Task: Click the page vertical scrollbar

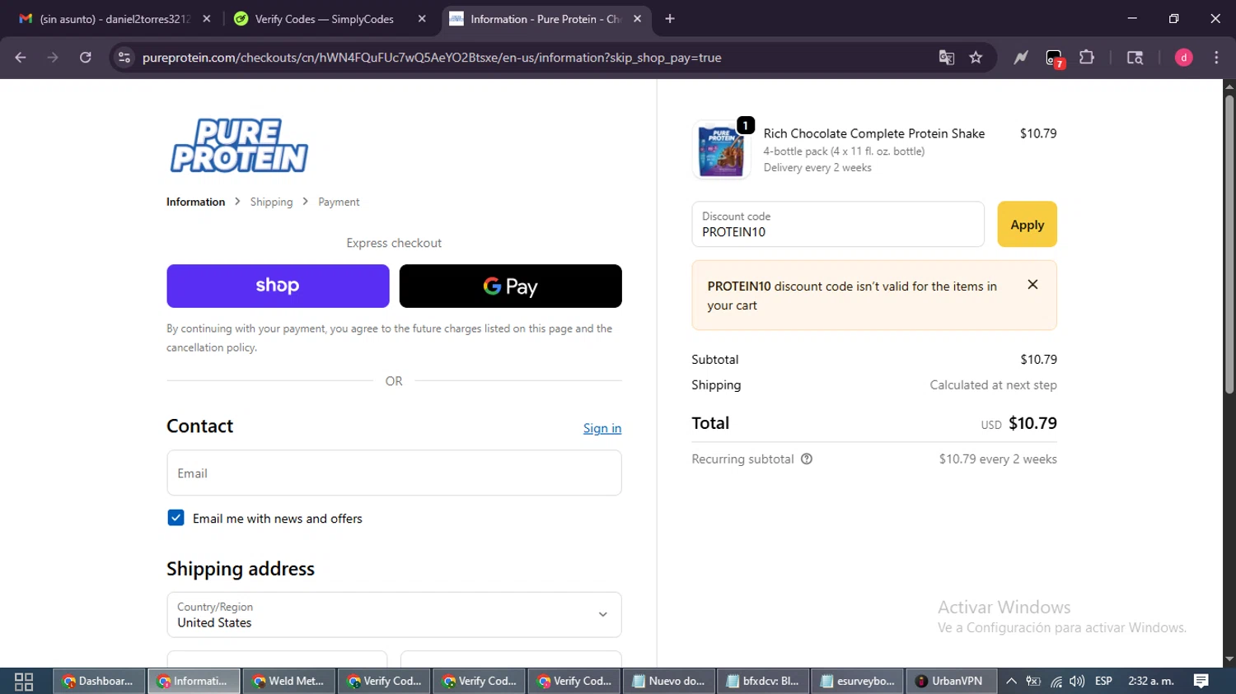Action: [1229, 243]
